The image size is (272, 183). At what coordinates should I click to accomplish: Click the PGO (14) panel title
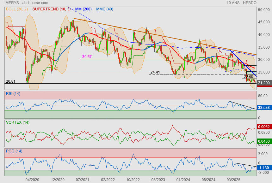(x=14, y=151)
